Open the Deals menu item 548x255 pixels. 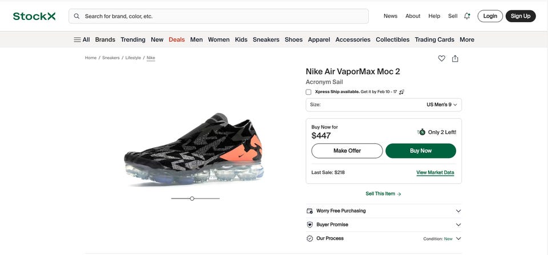(176, 39)
